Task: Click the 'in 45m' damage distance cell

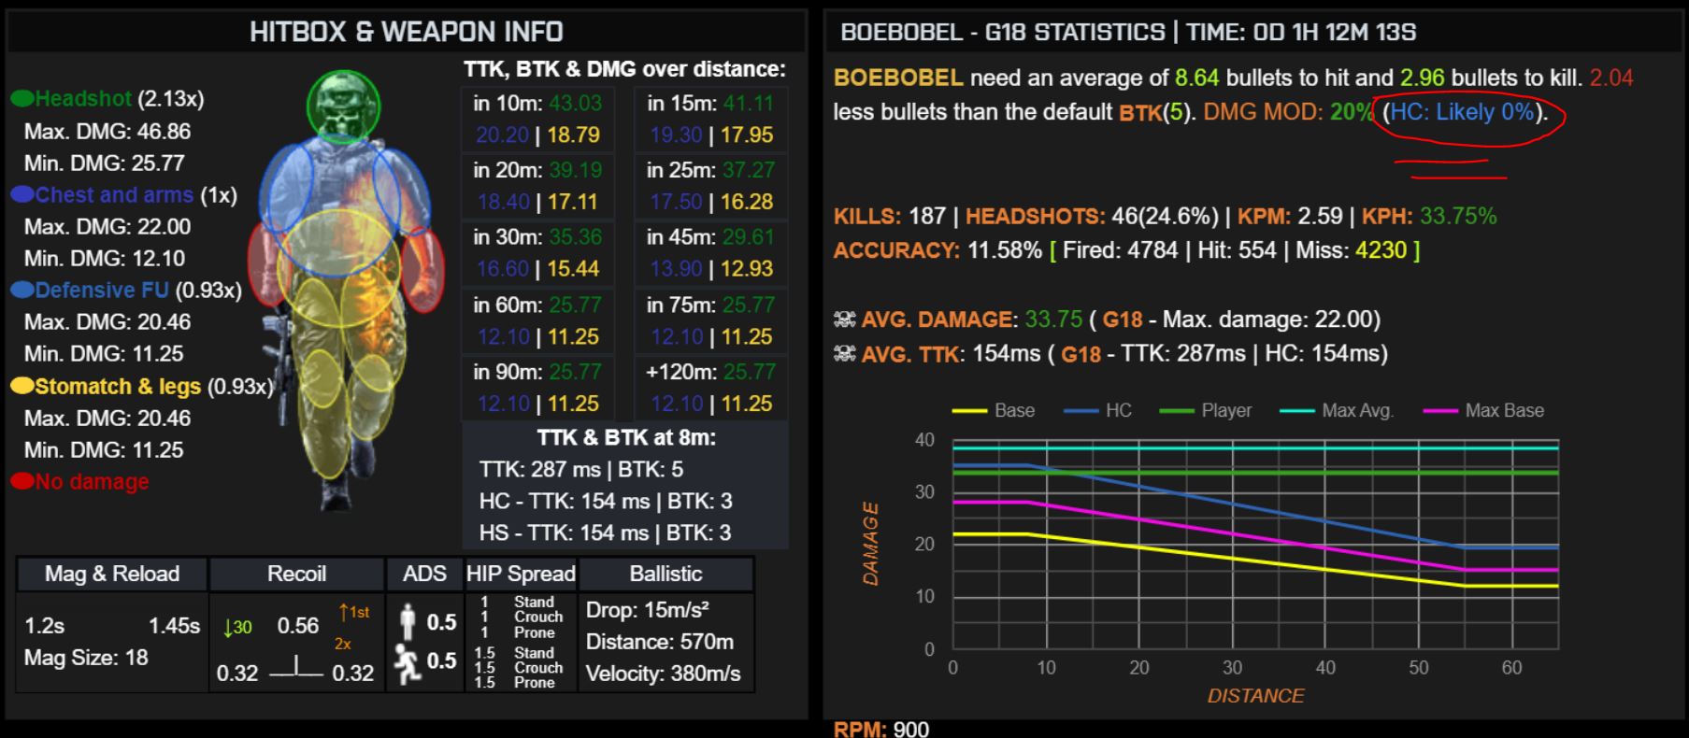Action: point(710,253)
